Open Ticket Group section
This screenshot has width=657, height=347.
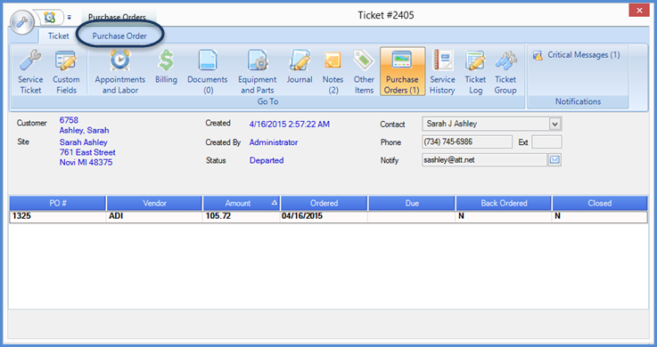pyautogui.click(x=505, y=72)
